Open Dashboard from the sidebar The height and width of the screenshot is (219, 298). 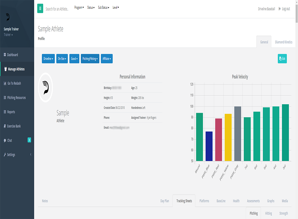(x=13, y=55)
